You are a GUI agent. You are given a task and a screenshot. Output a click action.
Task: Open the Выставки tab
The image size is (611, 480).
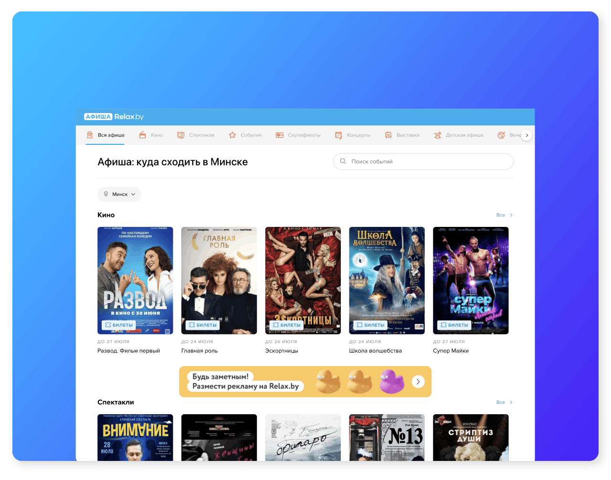pos(402,135)
